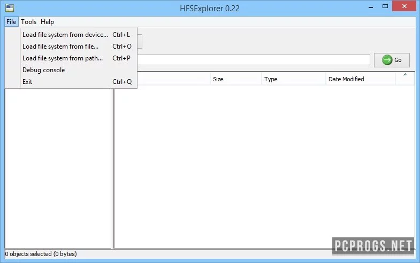Choose Load file system from file

pos(71,47)
